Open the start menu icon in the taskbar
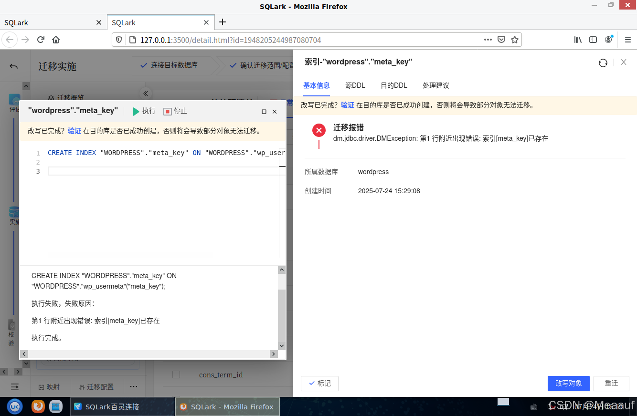Image resolution: width=637 pixels, height=416 pixels. click(x=15, y=406)
